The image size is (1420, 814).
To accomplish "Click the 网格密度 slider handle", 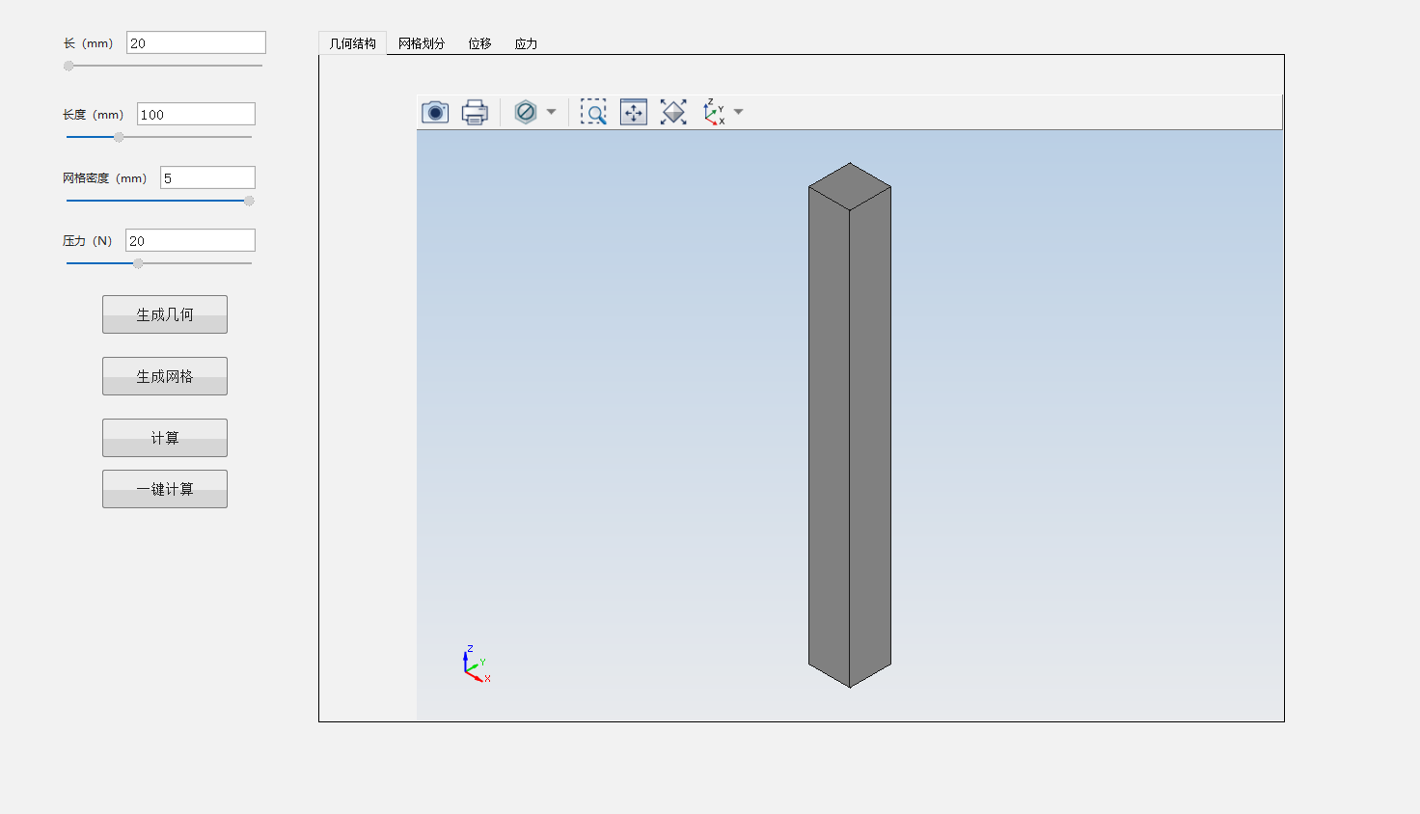I will point(249,201).
